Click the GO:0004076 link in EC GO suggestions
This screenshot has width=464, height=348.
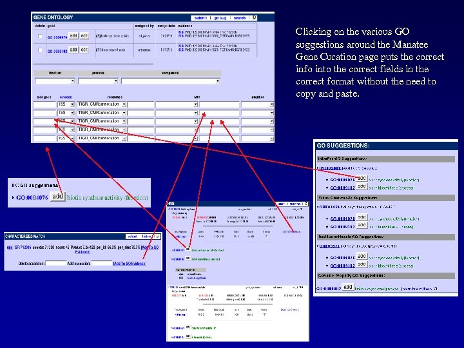pos(32,198)
